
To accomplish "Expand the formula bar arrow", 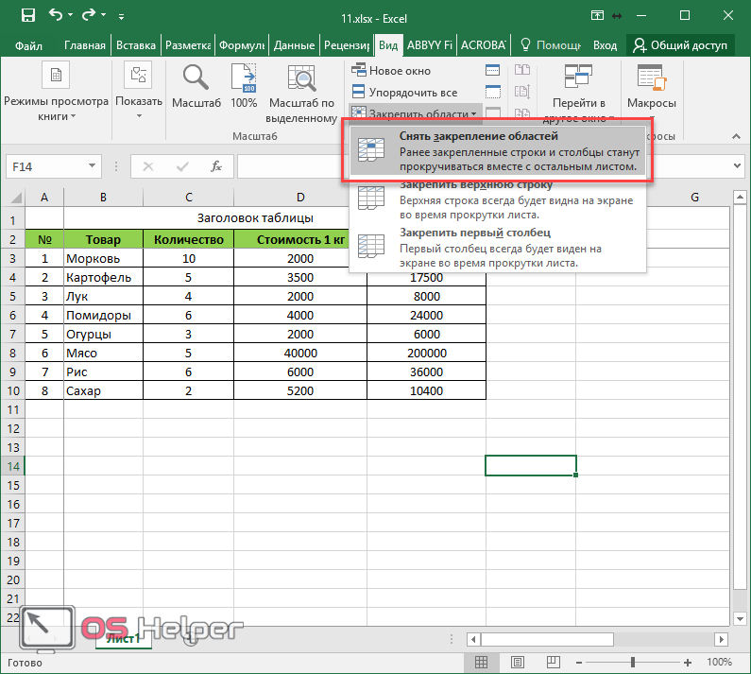I will (x=737, y=165).
